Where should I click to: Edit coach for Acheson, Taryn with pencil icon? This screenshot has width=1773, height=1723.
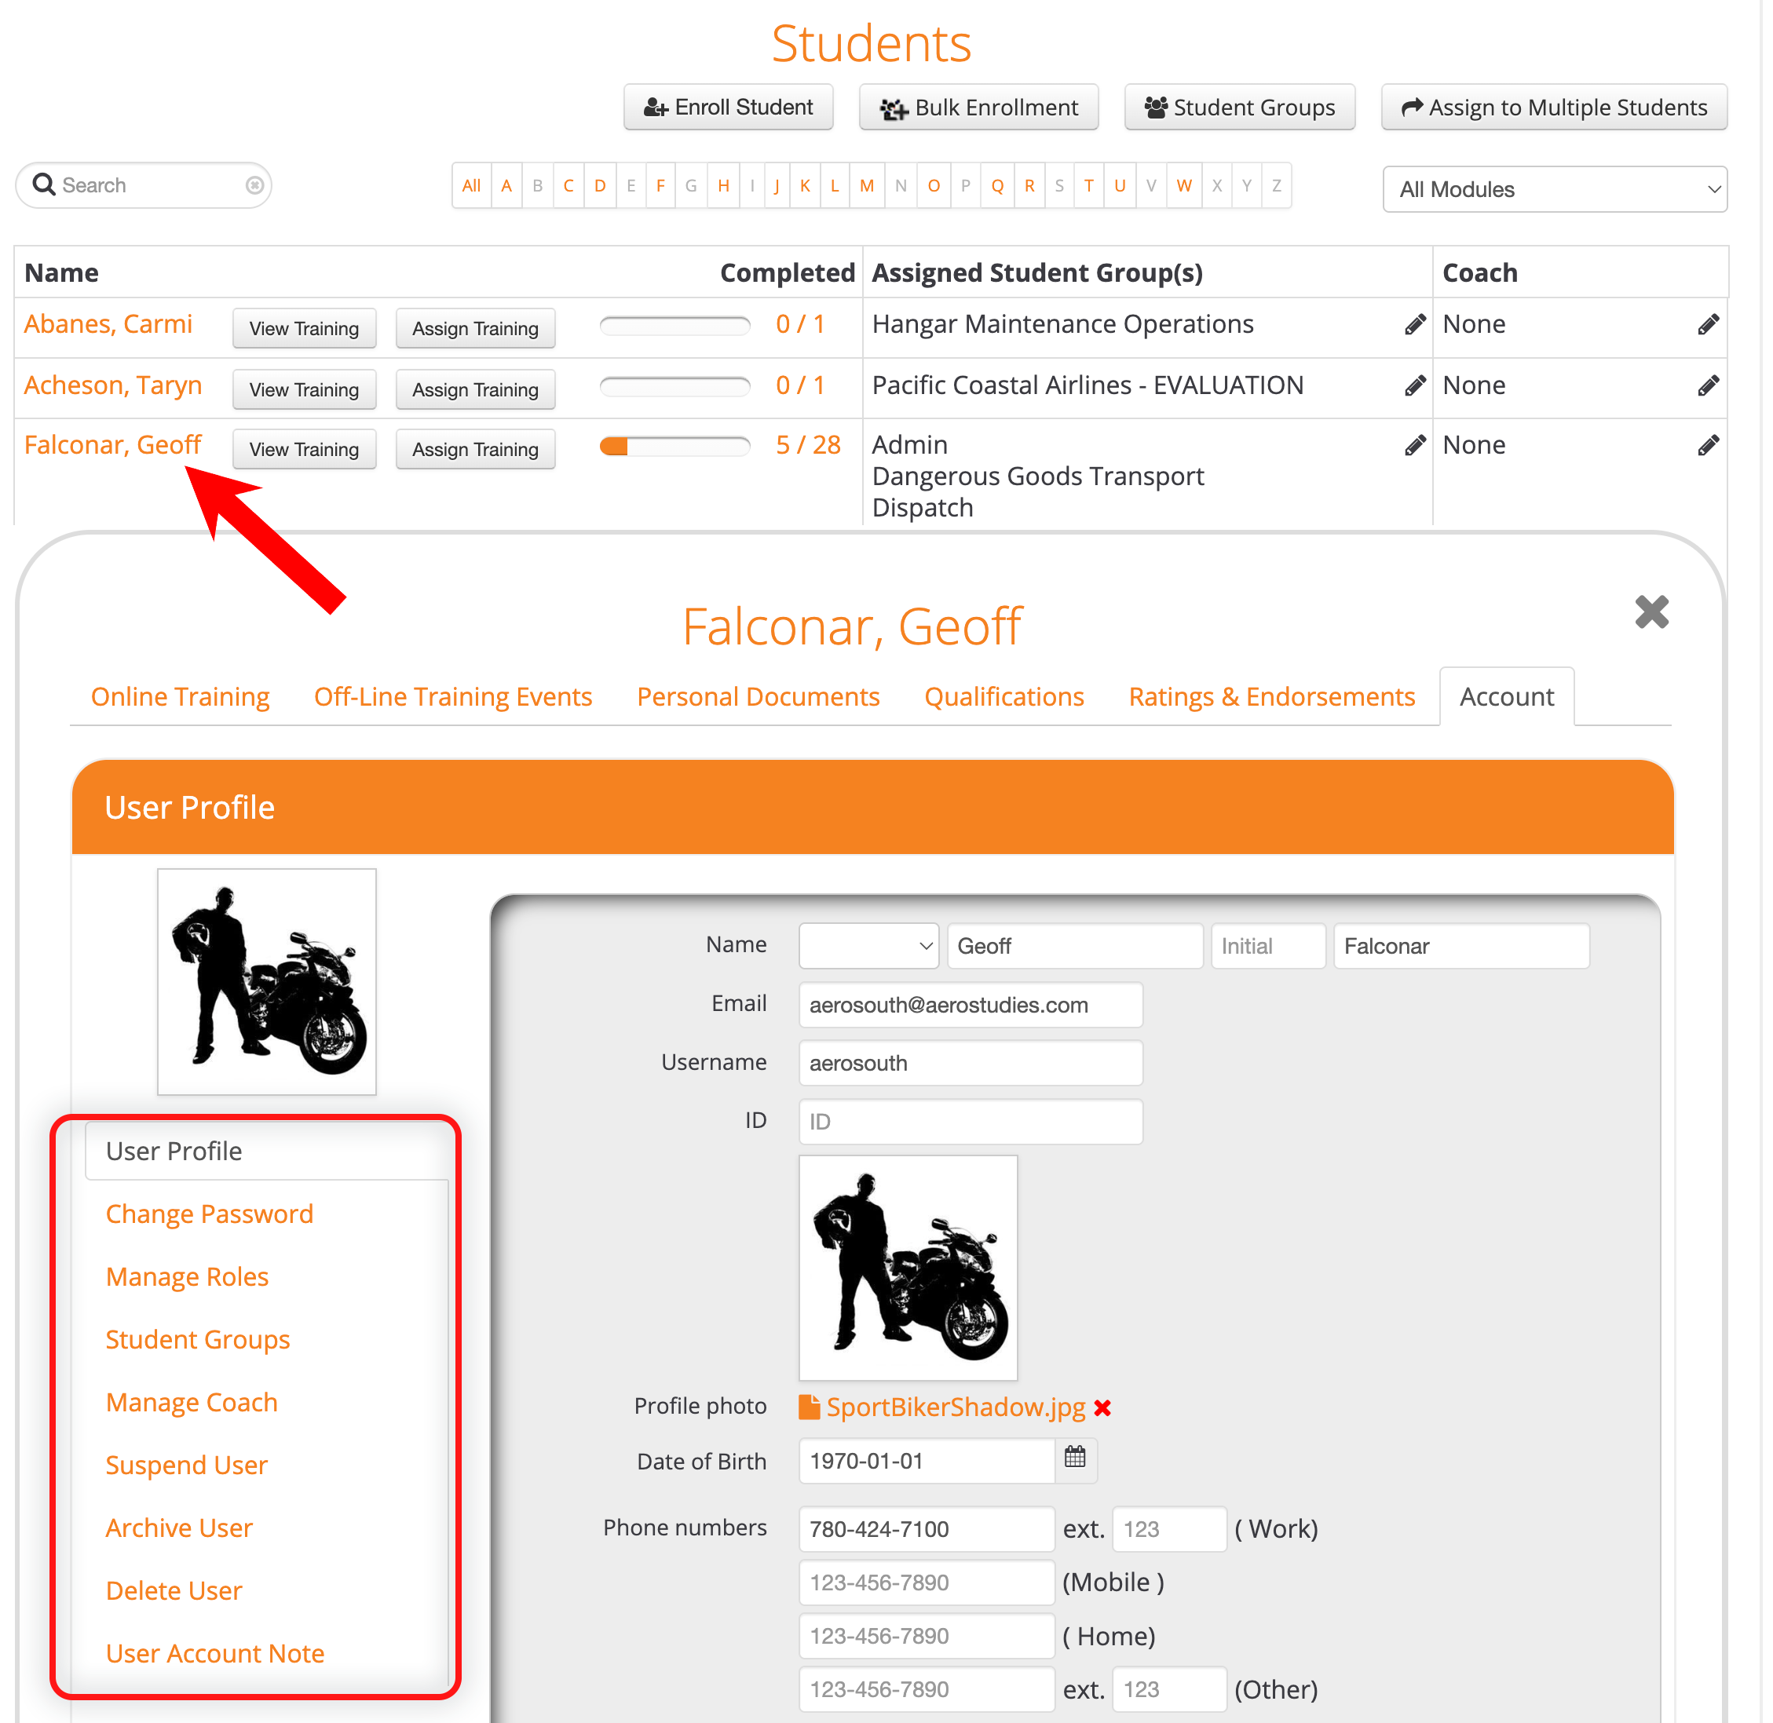[x=1708, y=386]
